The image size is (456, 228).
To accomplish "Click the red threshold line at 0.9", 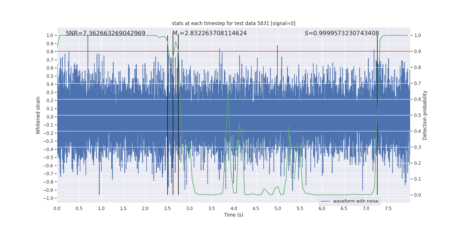I will pos(234,51).
